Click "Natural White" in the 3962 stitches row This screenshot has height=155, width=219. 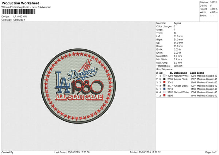(181, 92)
